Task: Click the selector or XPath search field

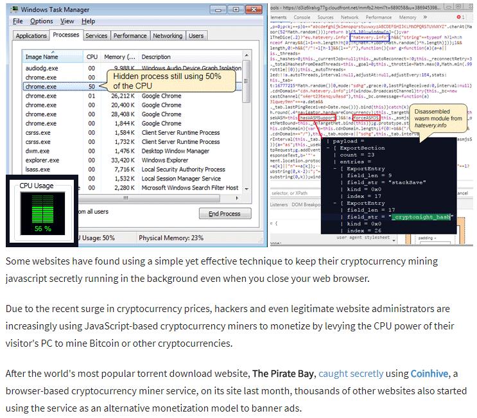Action: (295, 193)
